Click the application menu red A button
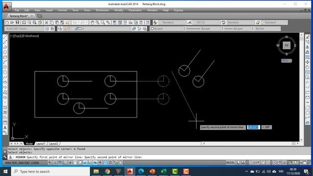This screenshot has width=313, height=176. point(6,6)
